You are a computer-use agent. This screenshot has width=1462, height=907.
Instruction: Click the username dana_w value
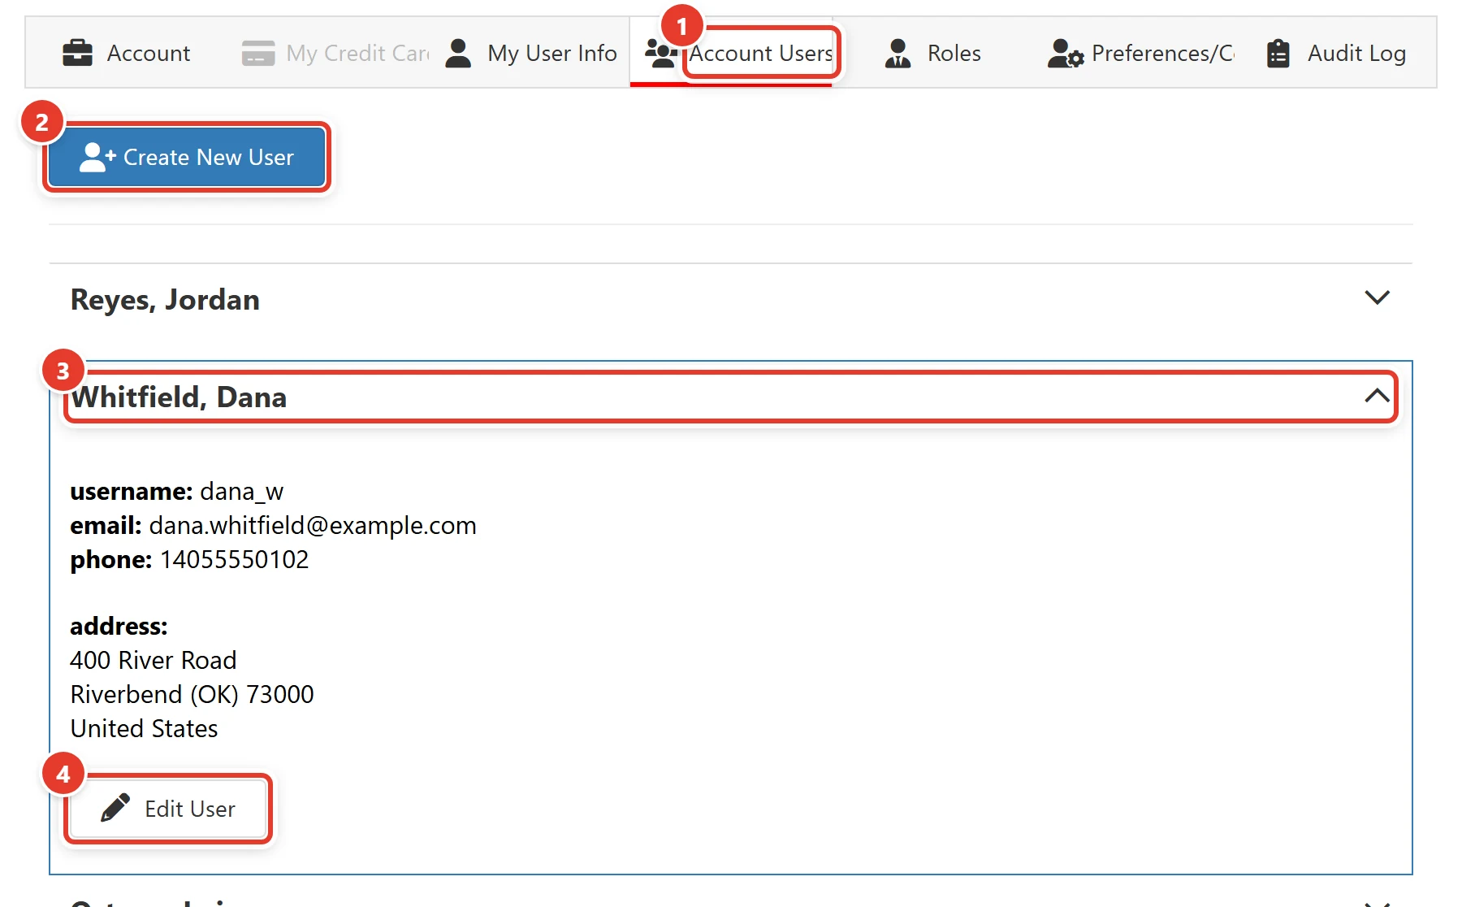click(241, 492)
